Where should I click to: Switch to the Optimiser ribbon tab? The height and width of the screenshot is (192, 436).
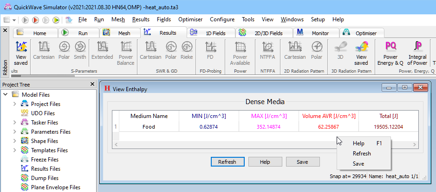pos(362,33)
